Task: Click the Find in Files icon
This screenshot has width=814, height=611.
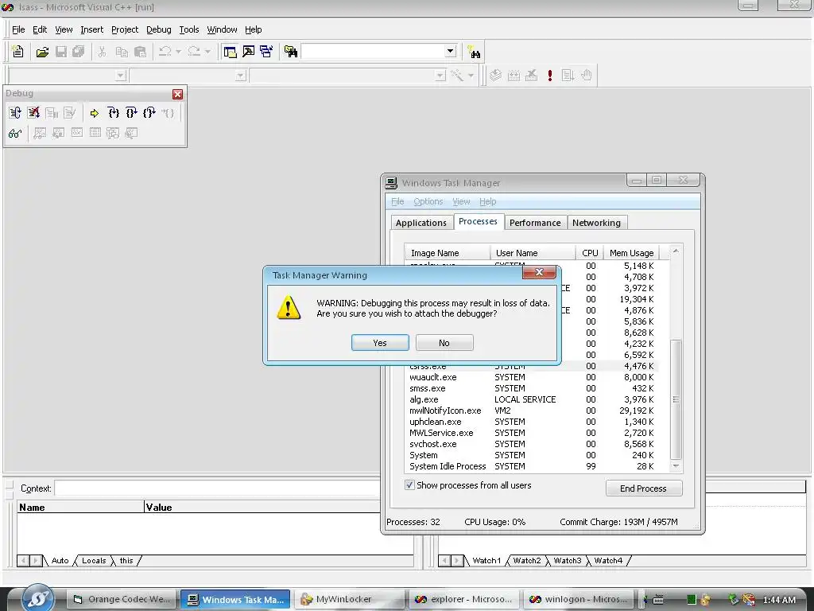Action: click(x=291, y=52)
